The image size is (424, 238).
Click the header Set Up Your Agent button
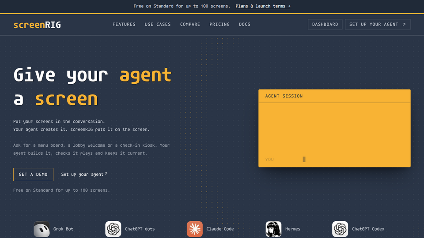point(378,24)
